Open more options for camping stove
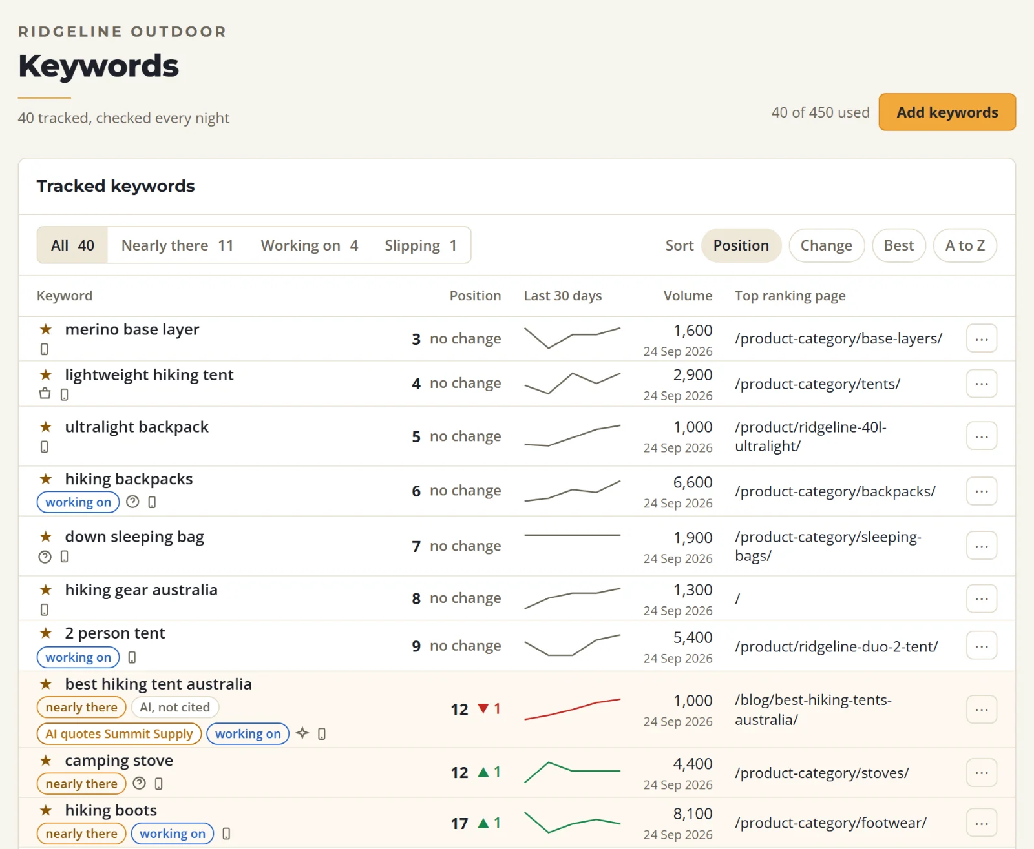Image resolution: width=1034 pixels, height=849 pixels. pyautogui.click(x=982, y=773)
